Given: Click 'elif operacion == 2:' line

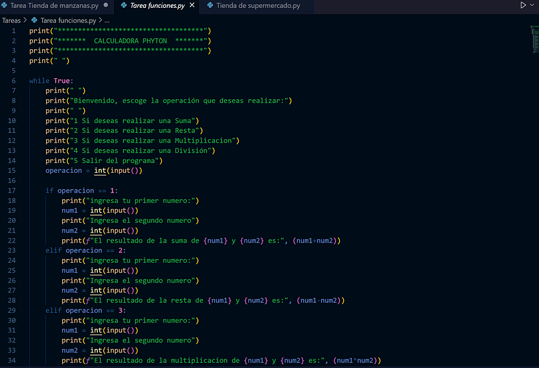Looking at the screenshot, I should [x=85, y=250].
